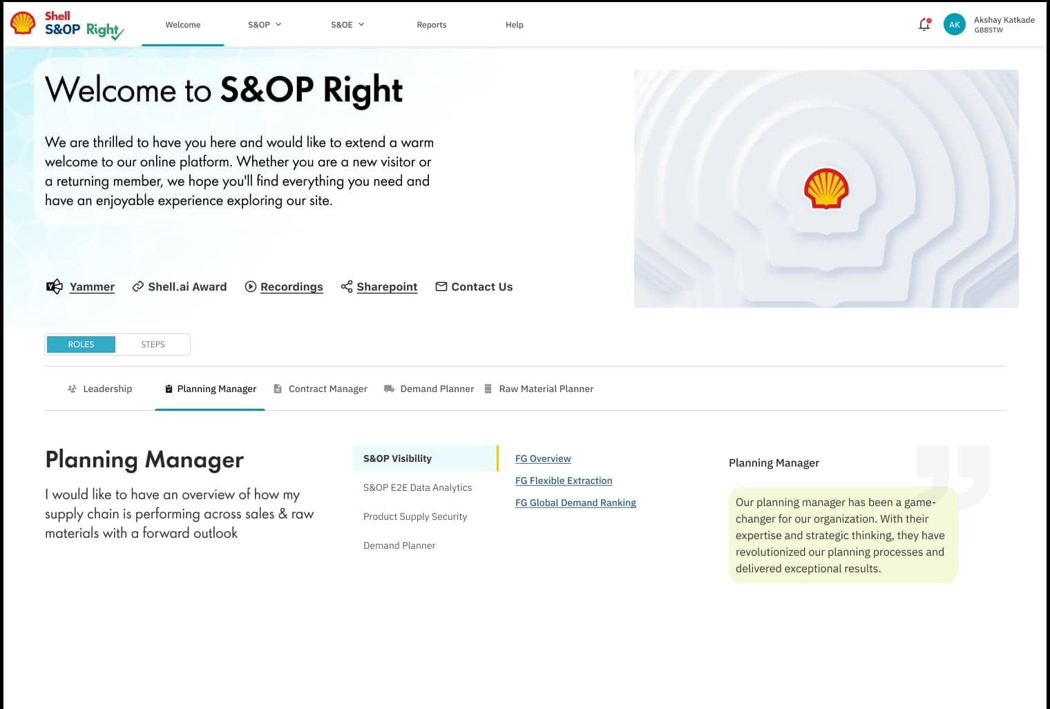Click the GBBSTW user code text
The height and width of the screenshot is (709, 1050).
click(x=989, y=30)
